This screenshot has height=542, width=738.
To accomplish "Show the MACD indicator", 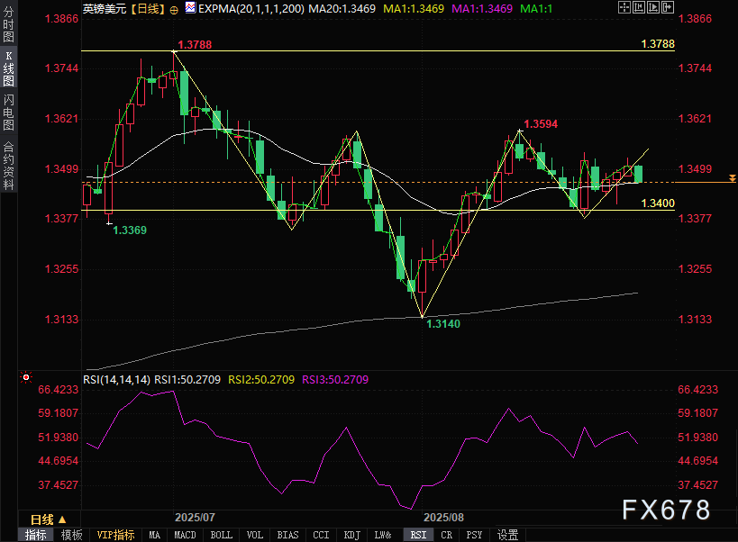I will 185,535.
